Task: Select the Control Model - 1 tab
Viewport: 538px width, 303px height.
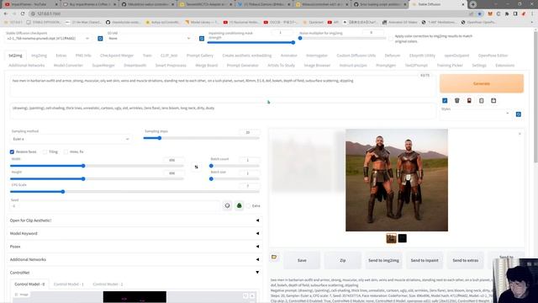Action: point(69,284)
